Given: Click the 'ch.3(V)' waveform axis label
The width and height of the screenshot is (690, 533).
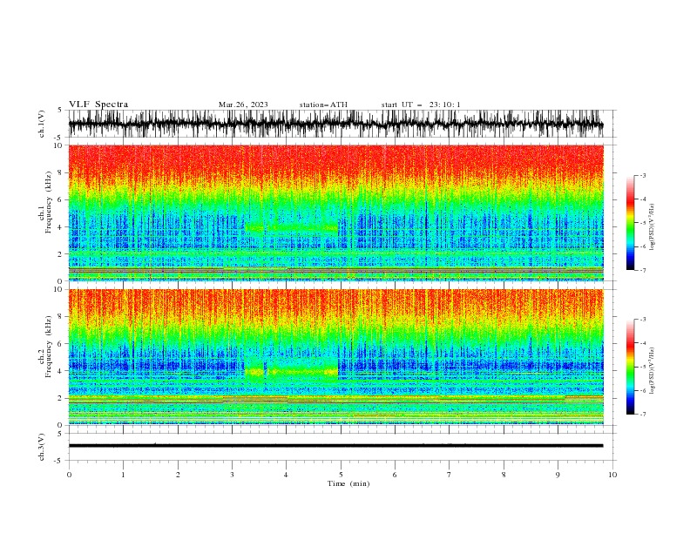Looking at the screenshot, I should tap(42, 447).
